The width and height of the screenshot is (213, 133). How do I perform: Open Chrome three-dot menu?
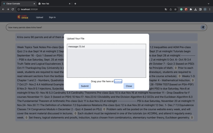click(210, 9)
